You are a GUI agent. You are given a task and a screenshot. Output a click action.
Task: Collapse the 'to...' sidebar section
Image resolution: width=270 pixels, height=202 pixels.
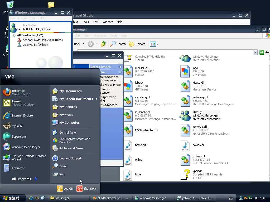(120, 72)
